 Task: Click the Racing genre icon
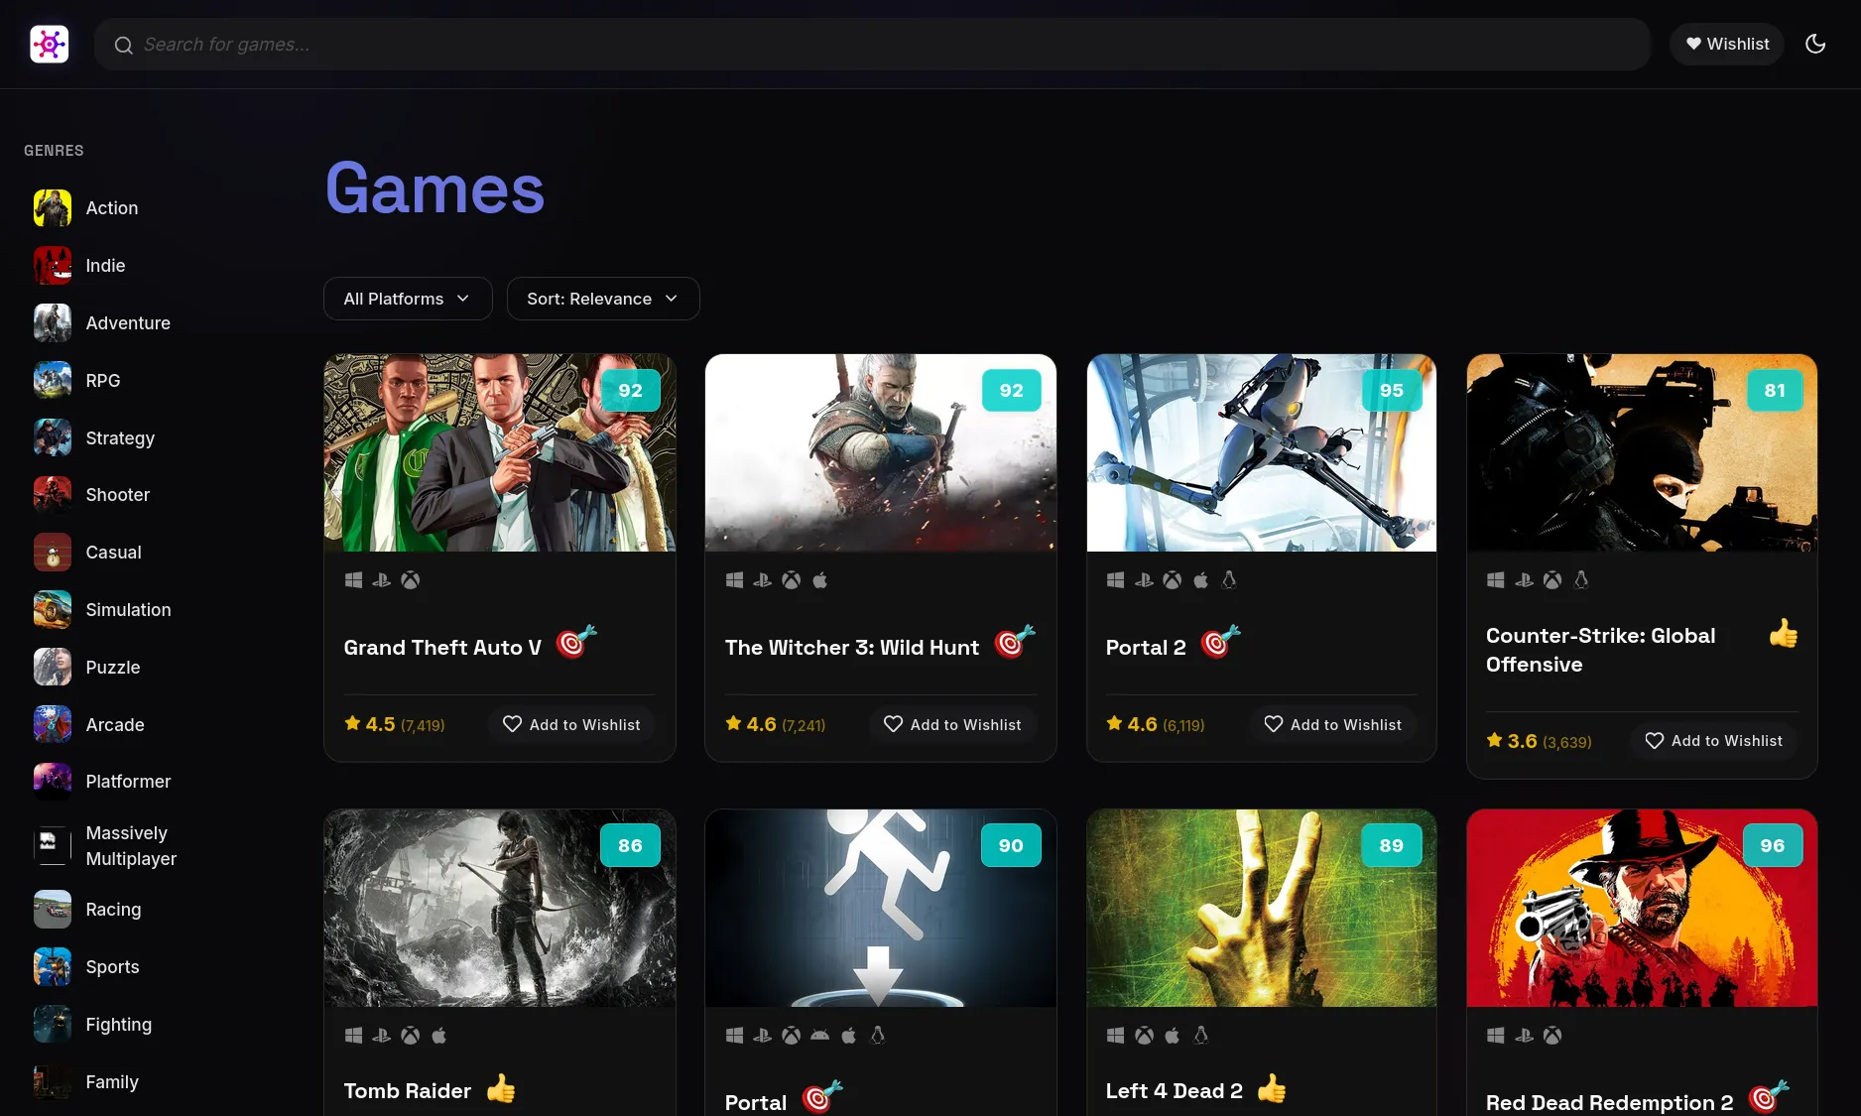tap(53, 910)
